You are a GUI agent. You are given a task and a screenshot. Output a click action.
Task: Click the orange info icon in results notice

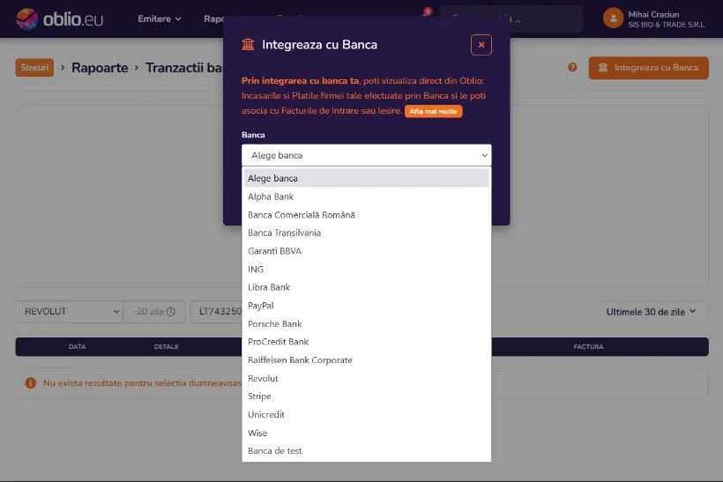[31, 383]
